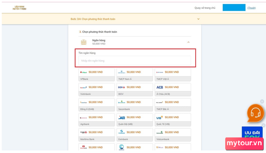Image resolution: width=266 pixels, height=153 pixels.
Task: Pick the Sacombank payment card
Action: pos(135,105)
